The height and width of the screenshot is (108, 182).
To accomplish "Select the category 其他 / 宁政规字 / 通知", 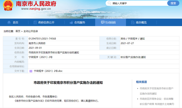I will click(133, 39).
